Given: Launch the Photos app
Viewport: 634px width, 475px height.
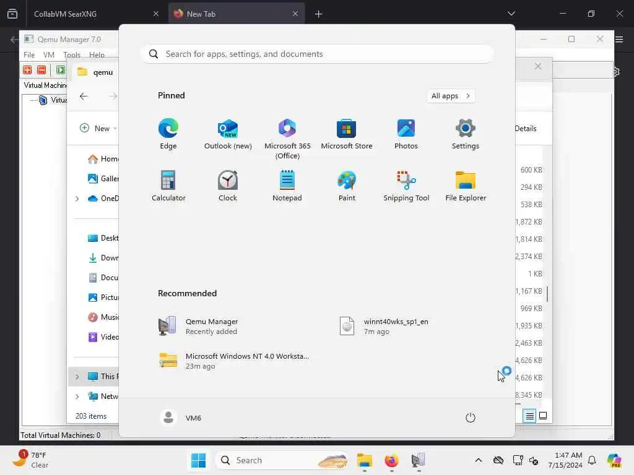Looking at the screenshot, I should coord(406,134).
